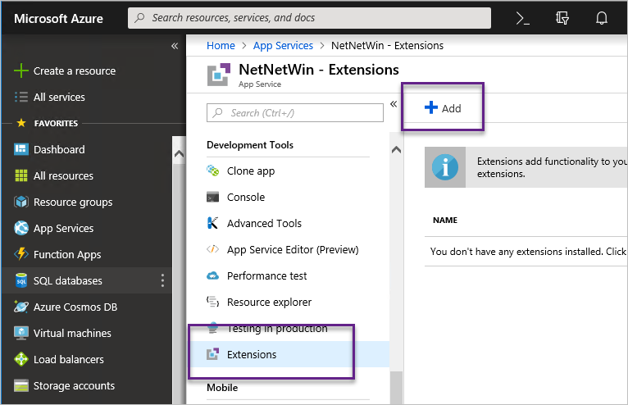Click the Clone app icon
628x405 pixels.
(212, 171)
